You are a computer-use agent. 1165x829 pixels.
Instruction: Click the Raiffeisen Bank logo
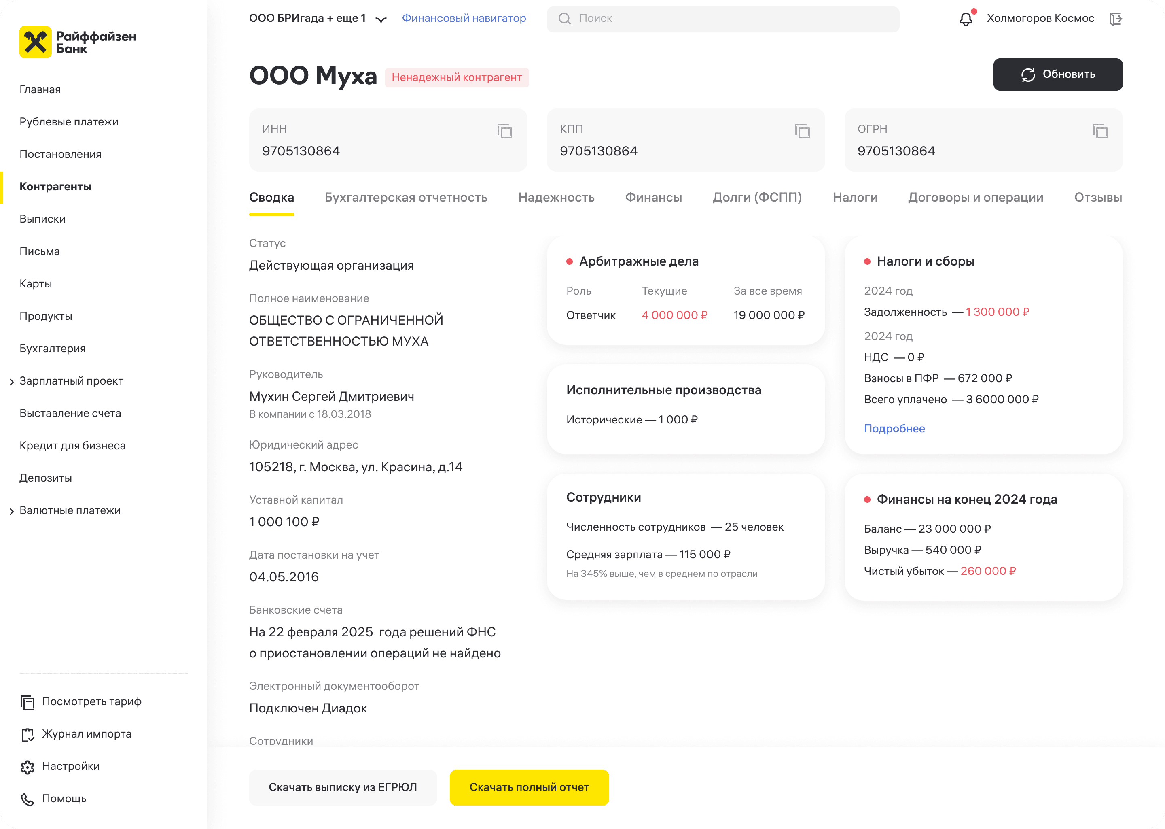[78, 43]
